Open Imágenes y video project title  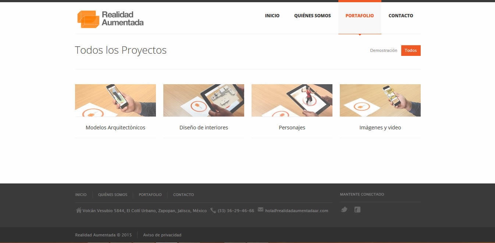tap(380, 128)
